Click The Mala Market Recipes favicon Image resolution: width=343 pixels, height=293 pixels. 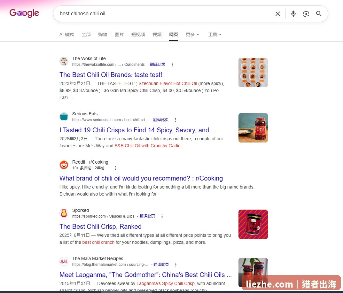pyautogui.click(x=64, y=261)
